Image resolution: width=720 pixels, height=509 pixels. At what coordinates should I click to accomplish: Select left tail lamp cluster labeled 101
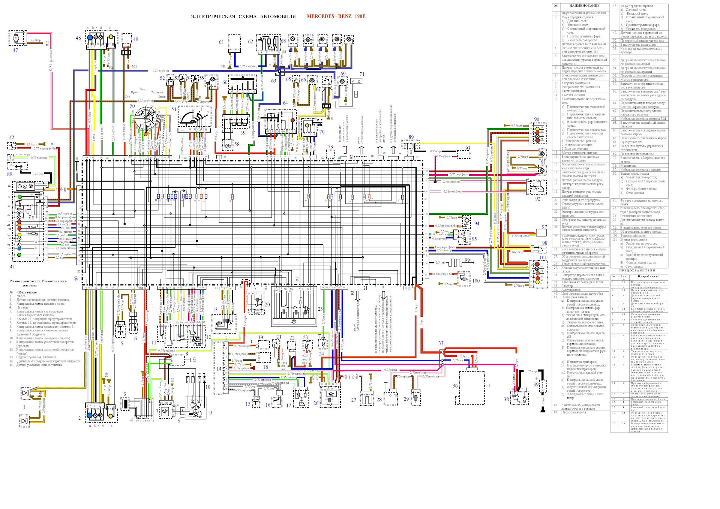pos(537,274)
